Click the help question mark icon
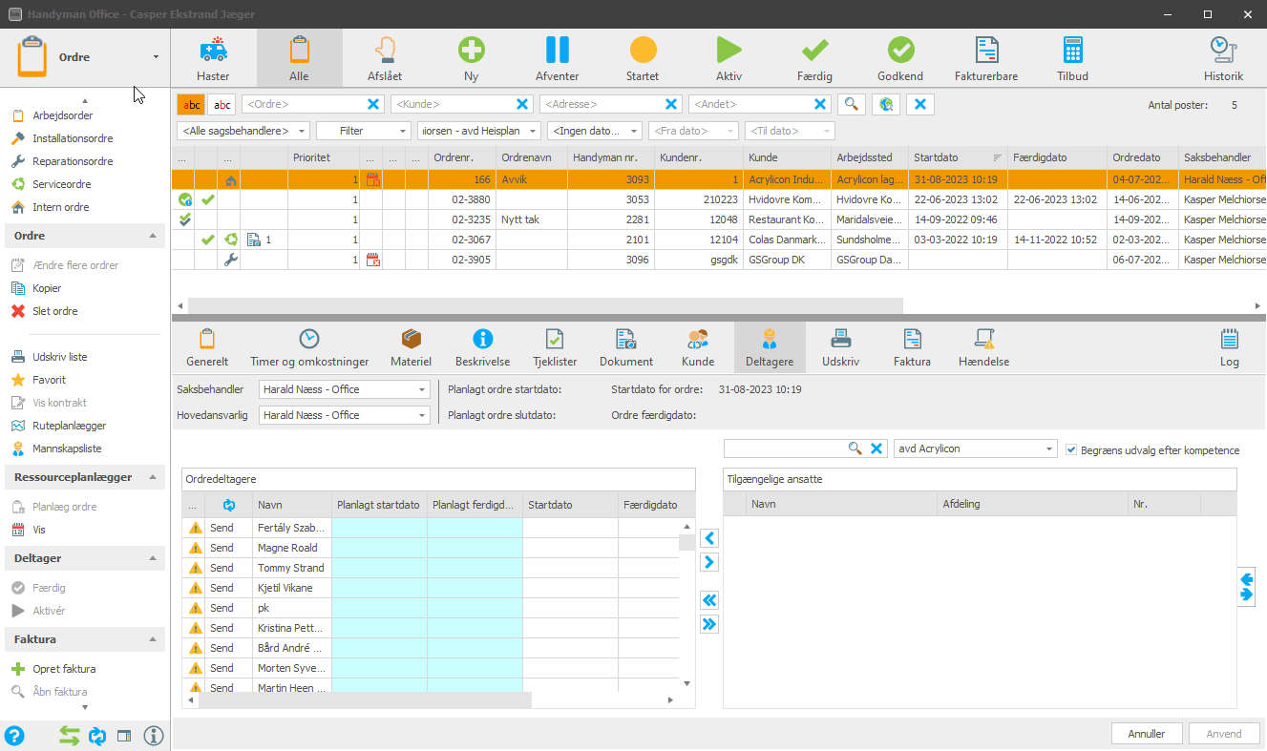 coord(14,736)
